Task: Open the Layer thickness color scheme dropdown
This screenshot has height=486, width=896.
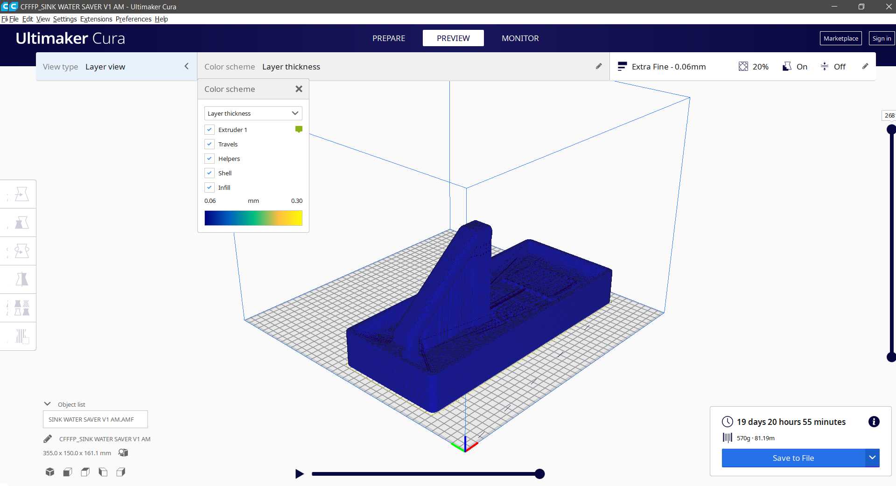Action: [253, 113]
